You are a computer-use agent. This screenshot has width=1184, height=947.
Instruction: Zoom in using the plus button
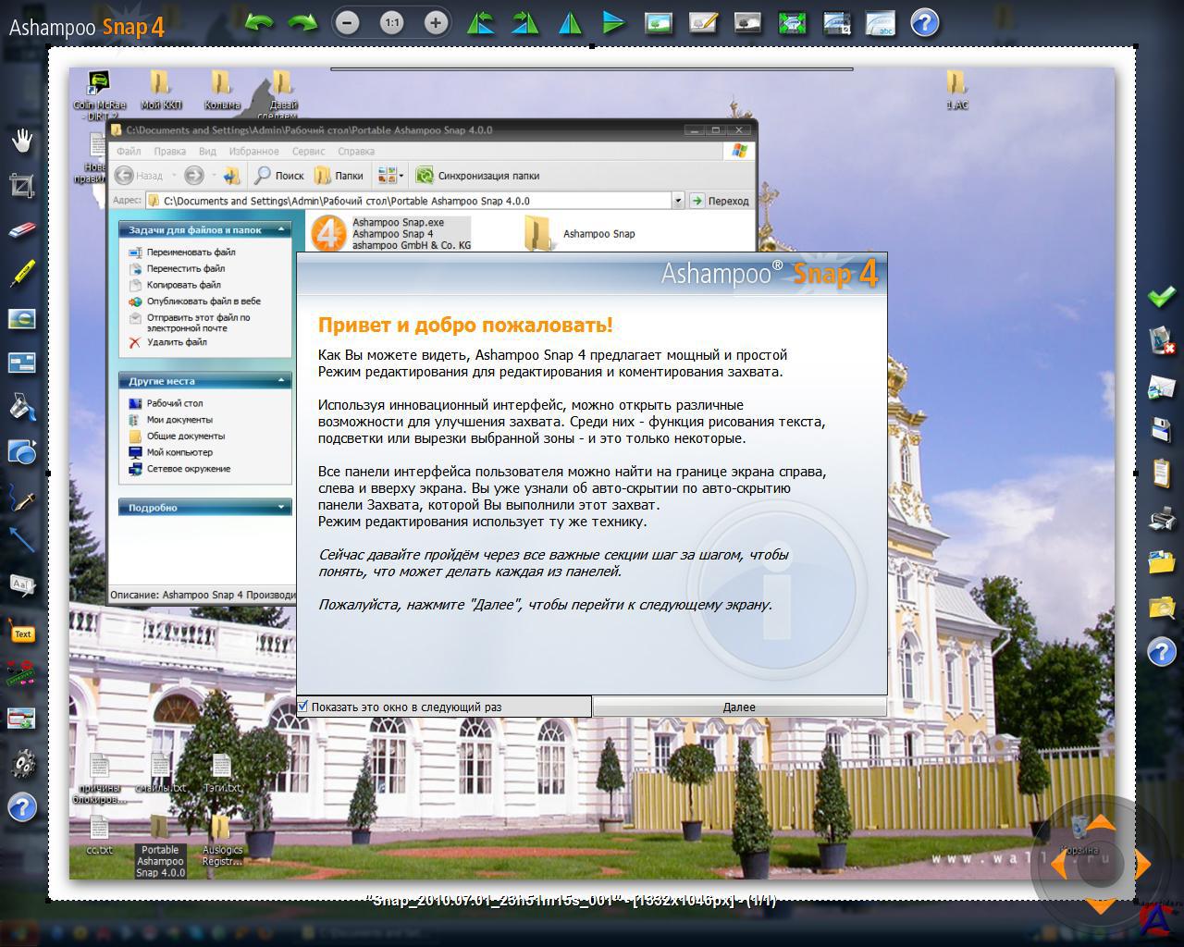[x=436, y=22]
